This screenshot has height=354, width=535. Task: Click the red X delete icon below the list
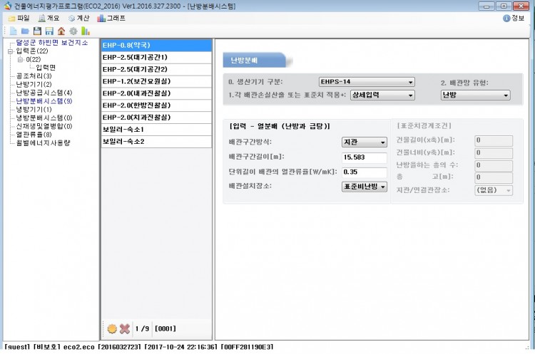(124, 329)
